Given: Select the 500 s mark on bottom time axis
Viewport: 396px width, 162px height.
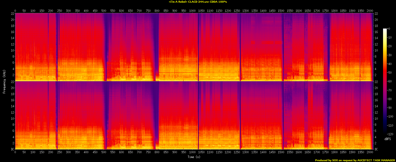Looking at the screenshot, I should [104, 152].
